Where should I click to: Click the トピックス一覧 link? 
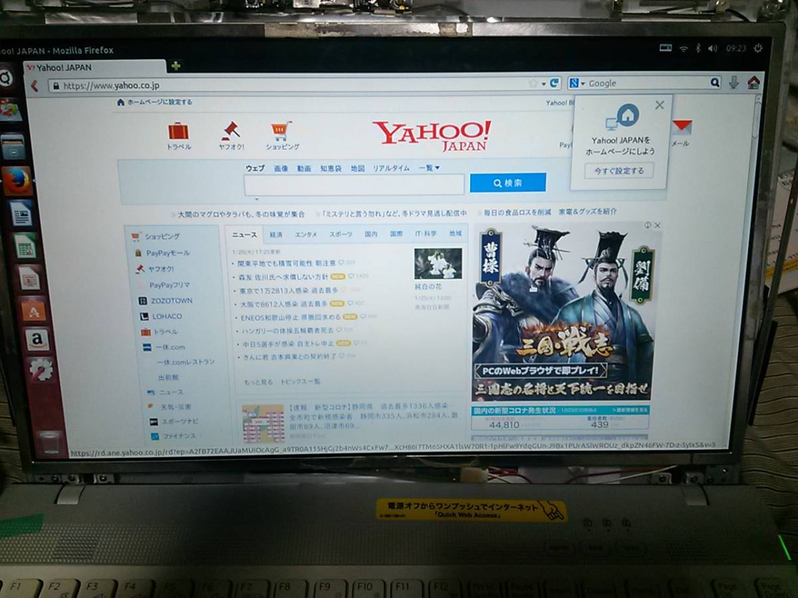(300, 382)
